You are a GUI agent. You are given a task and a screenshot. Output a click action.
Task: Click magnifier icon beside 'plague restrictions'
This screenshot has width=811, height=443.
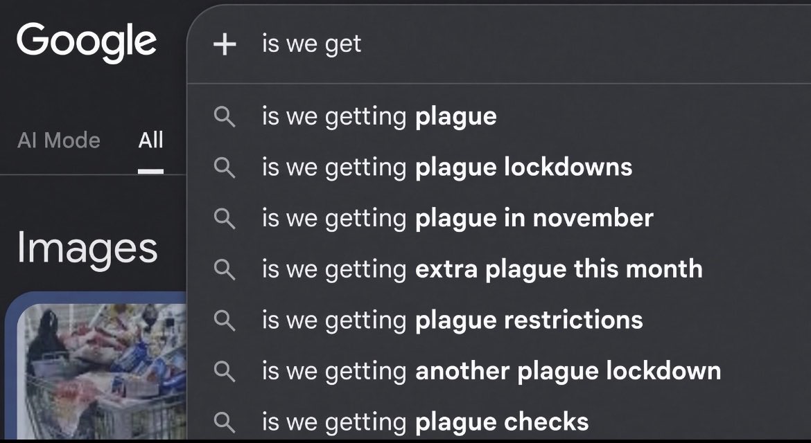pyautogui.click(x=225, y=320)
